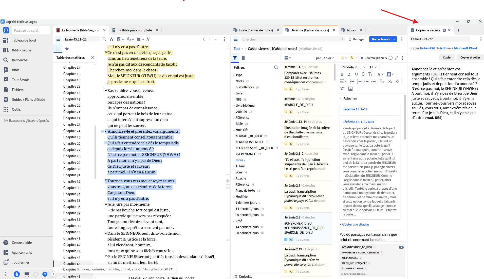Screen dimensions: 484x279
Task: Collapse the Mots clés filter group
Action: (234, 130)
